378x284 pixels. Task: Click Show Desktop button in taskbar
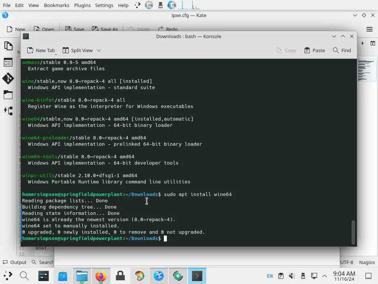point(368,276)
